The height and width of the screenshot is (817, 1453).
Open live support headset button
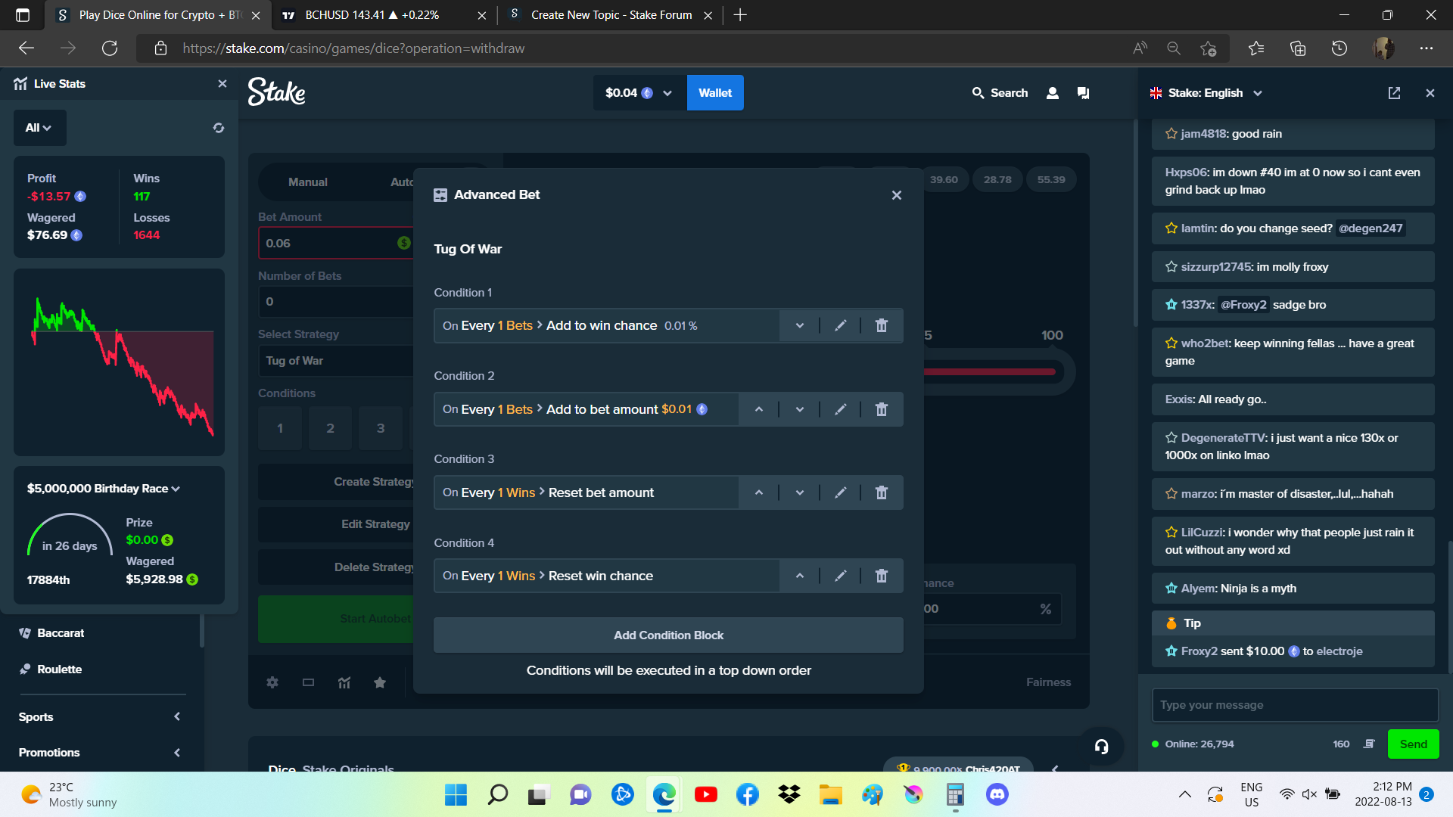(x=1101, y=747)
